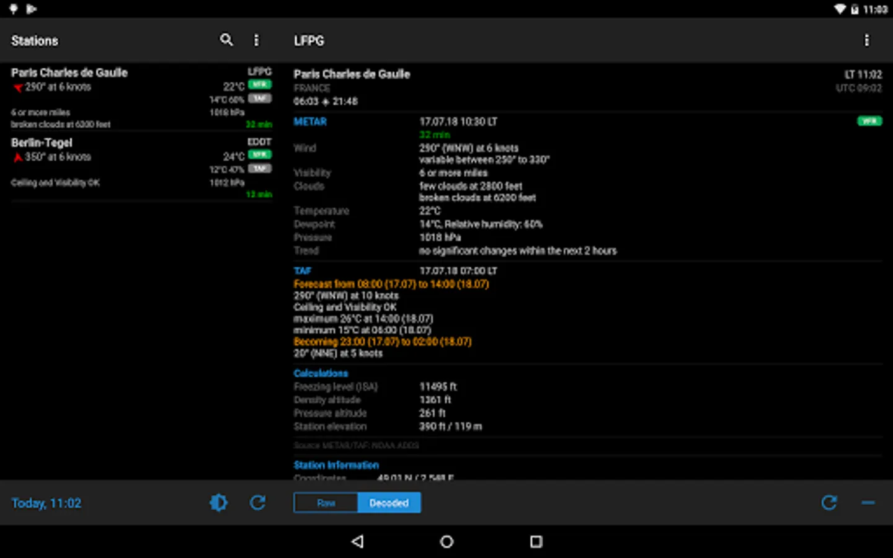The image size is (893, 558).
Task: Switch the report view to Raw
Action: pos(326,503)
